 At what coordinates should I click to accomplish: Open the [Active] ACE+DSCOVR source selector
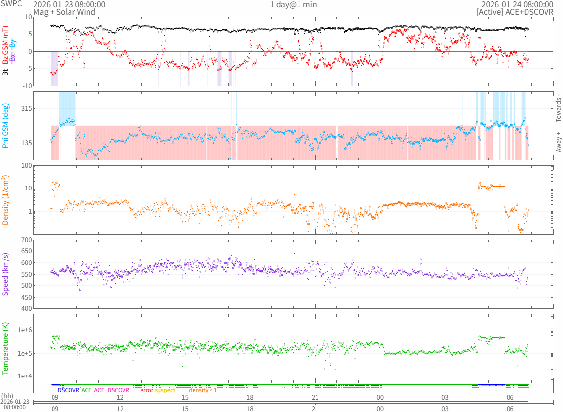[x=515, y=12]
